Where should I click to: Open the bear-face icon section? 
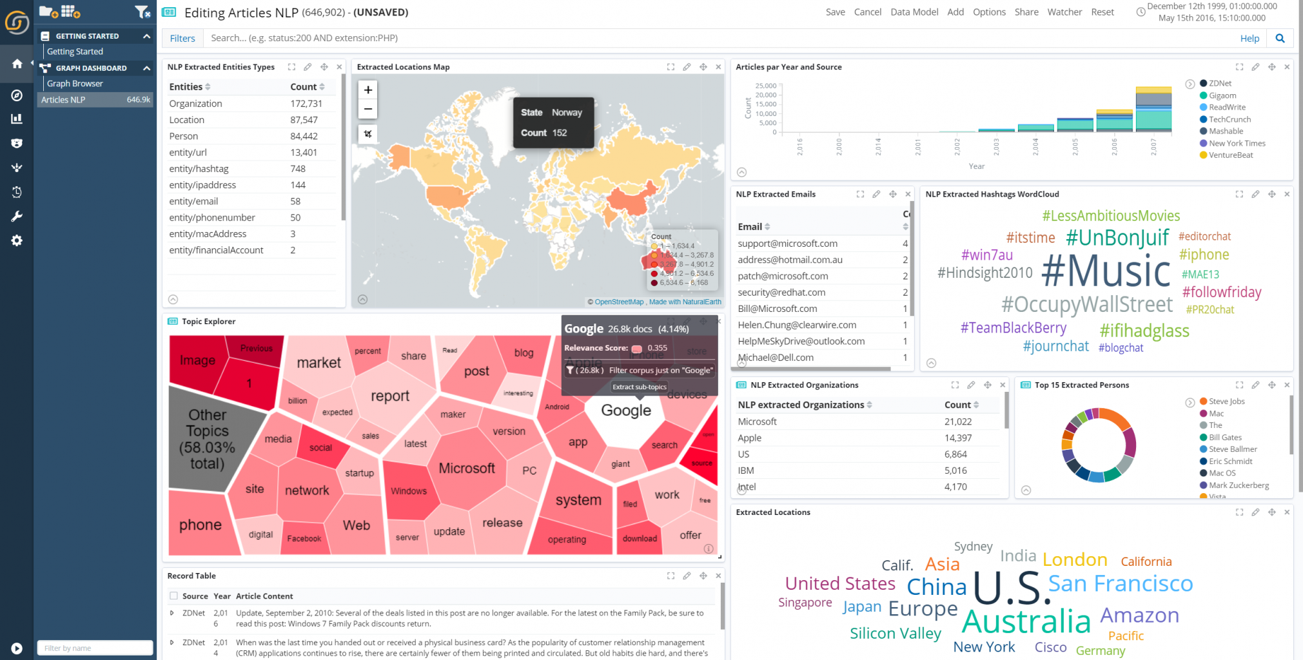17,143
